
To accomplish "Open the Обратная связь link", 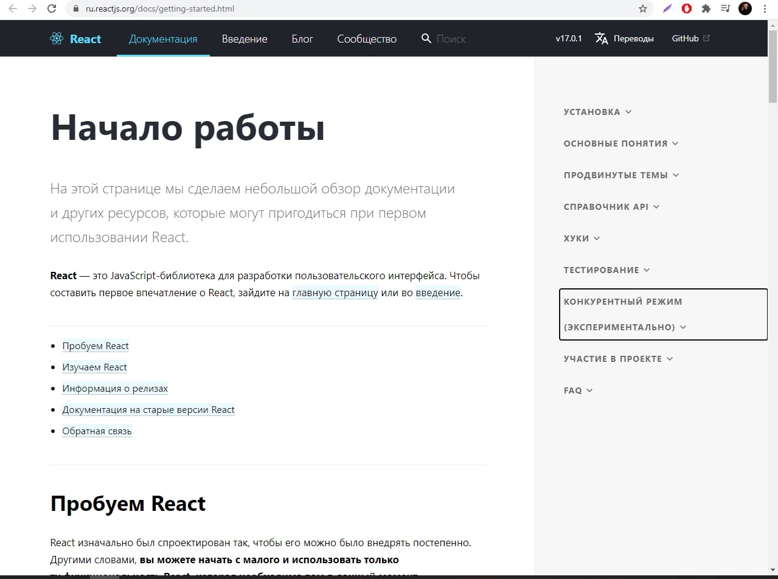I will [97, 431].
